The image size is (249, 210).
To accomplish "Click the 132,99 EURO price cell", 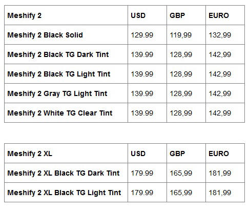I will [225, 35].
